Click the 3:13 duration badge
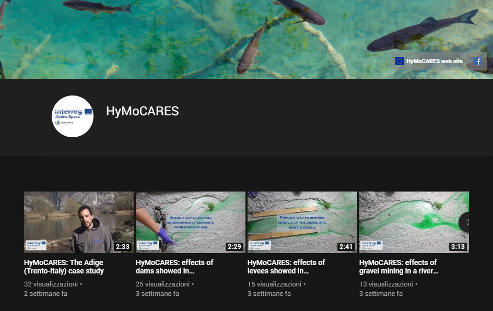The height and width of the screenshot is (311, 493). [458, 247]
